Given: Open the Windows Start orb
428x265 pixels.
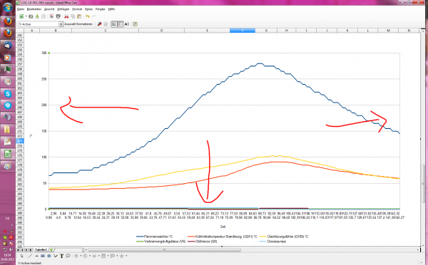Looking at the screenshot, I should pos(8,7).
